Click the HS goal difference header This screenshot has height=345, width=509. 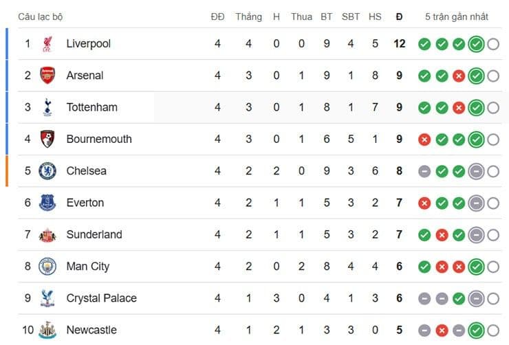[x=375, y=16]
